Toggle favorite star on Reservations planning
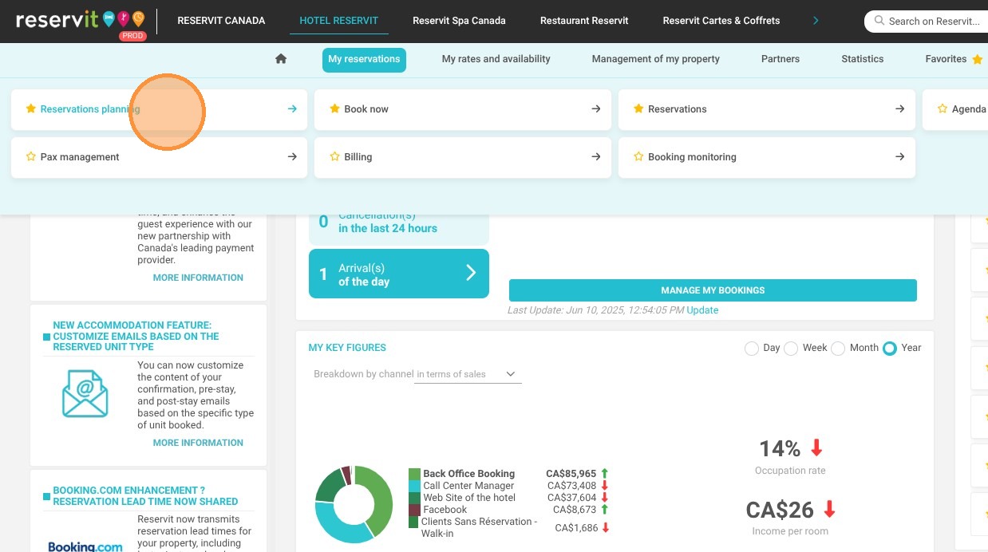 [x=31, y=109]
